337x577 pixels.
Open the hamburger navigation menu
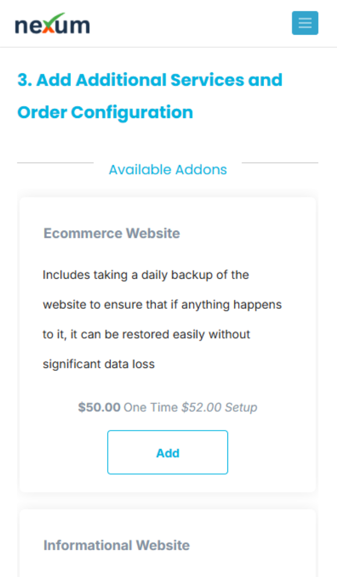pos(305,23)
